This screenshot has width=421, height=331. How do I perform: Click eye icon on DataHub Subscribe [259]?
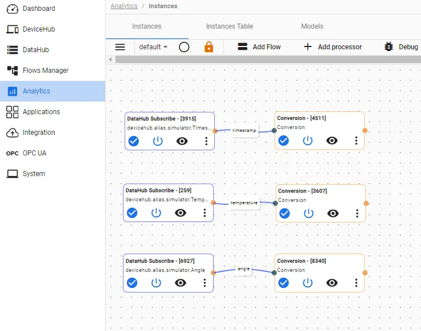click(180, 213)
